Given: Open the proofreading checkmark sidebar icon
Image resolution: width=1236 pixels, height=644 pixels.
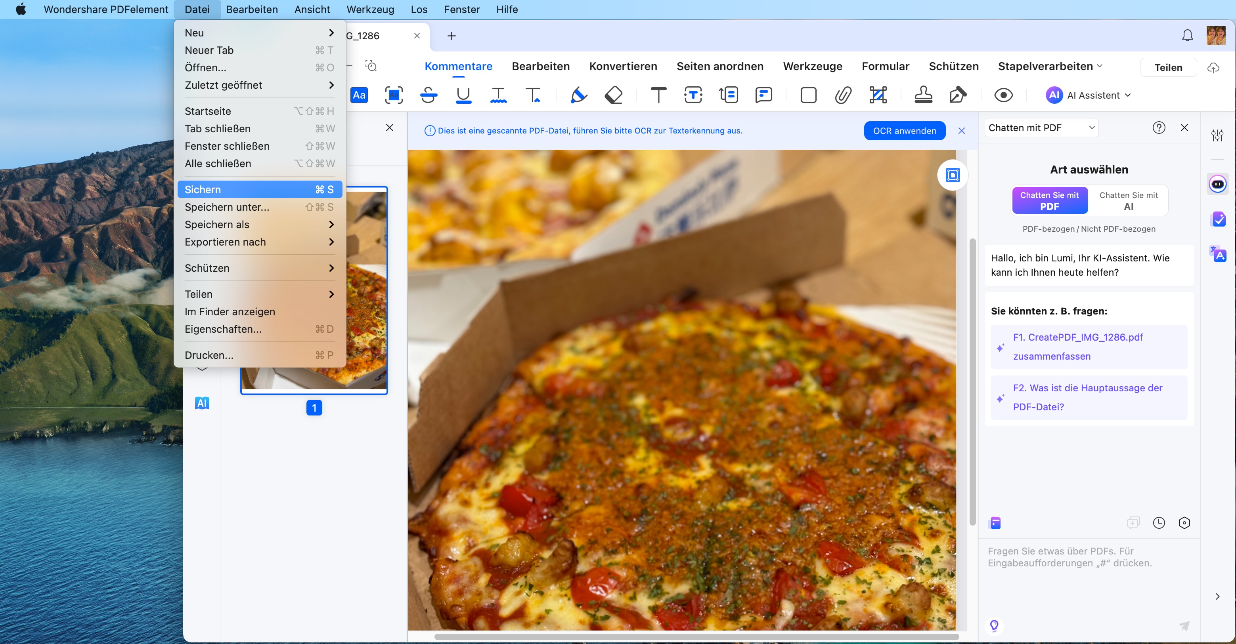Looking at the screenshot, I should pos(1218,219).
